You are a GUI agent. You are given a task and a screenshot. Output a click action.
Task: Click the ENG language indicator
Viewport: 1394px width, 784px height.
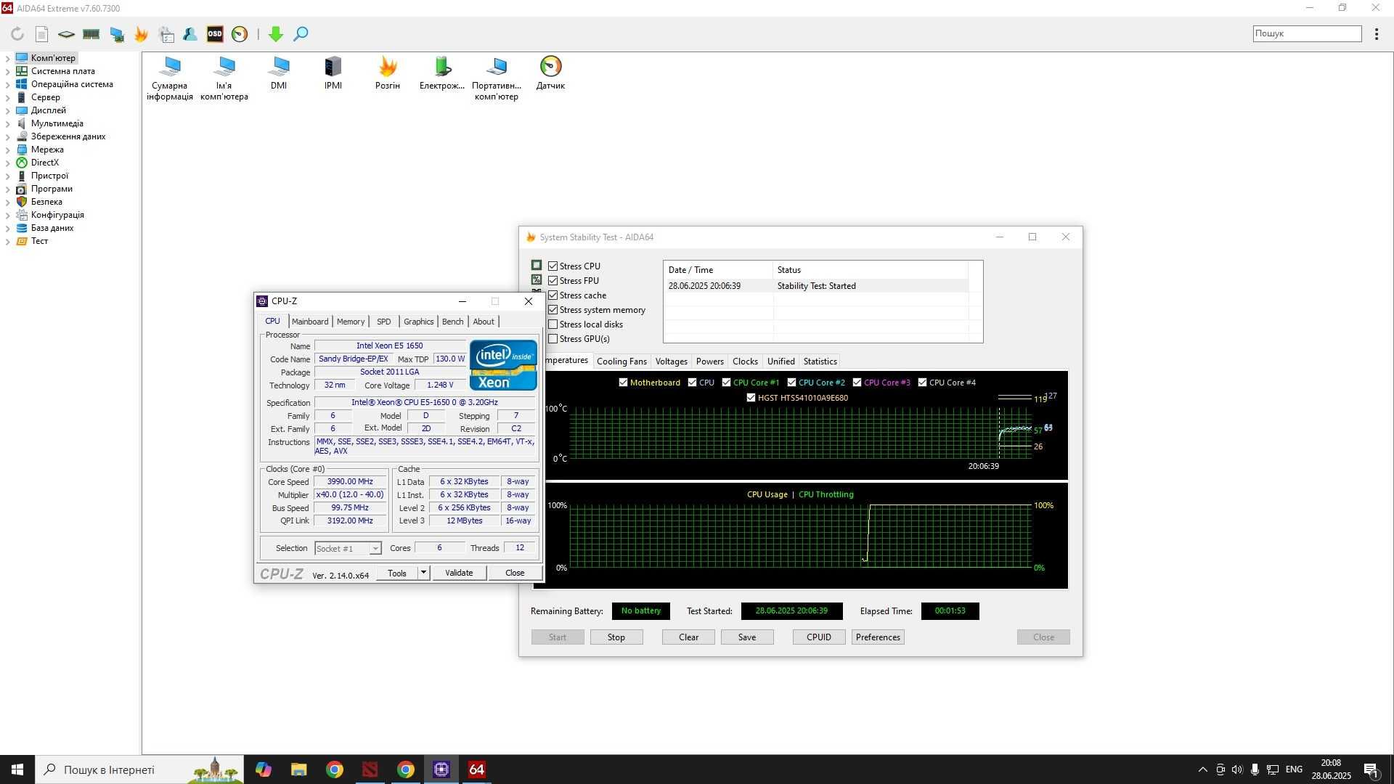point(1294,769)
